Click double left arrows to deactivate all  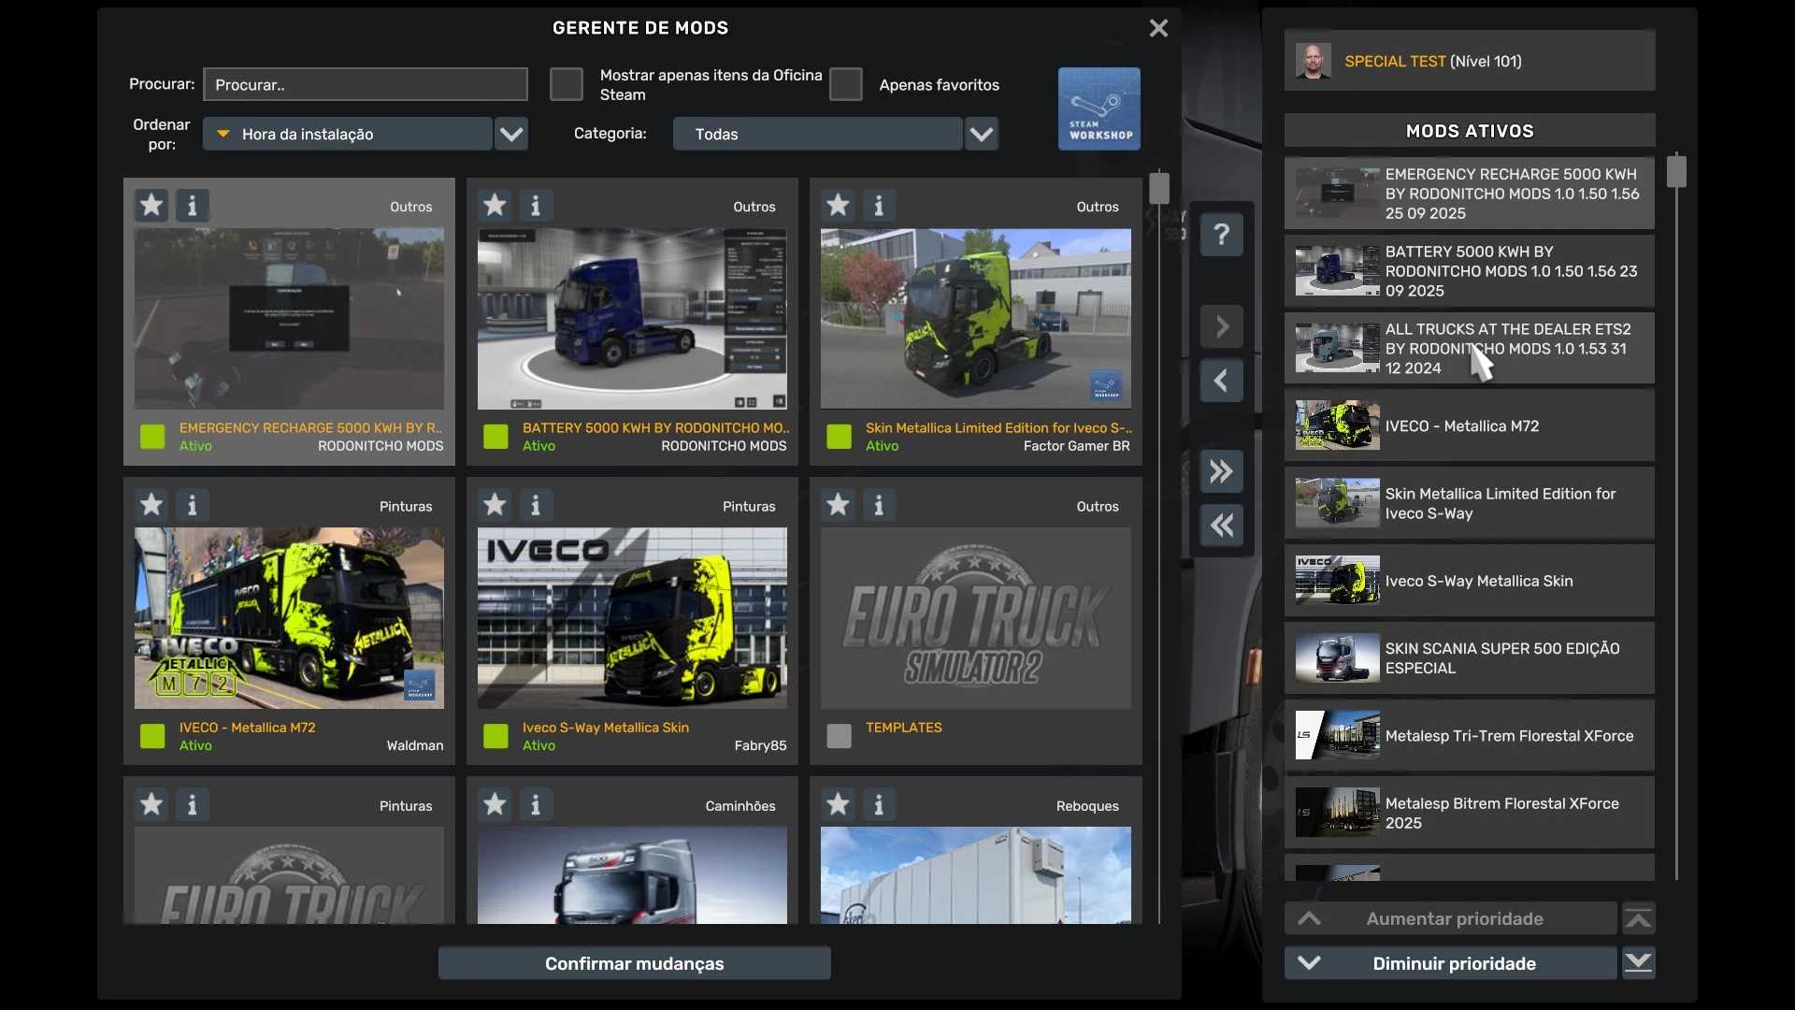coord(1221,526)
